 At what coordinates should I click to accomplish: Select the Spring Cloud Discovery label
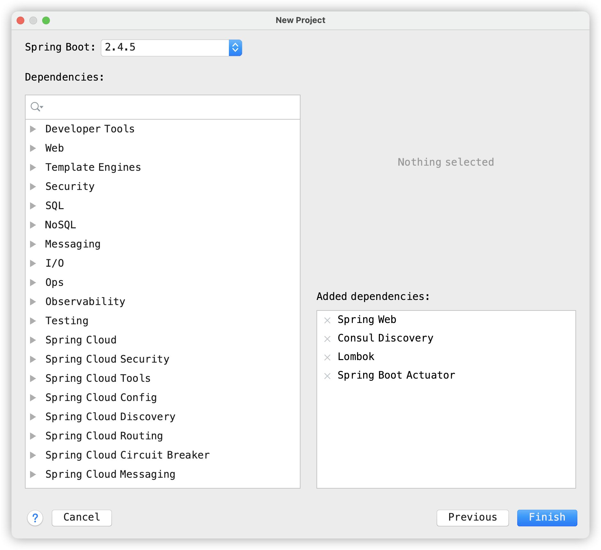[110, 417]
